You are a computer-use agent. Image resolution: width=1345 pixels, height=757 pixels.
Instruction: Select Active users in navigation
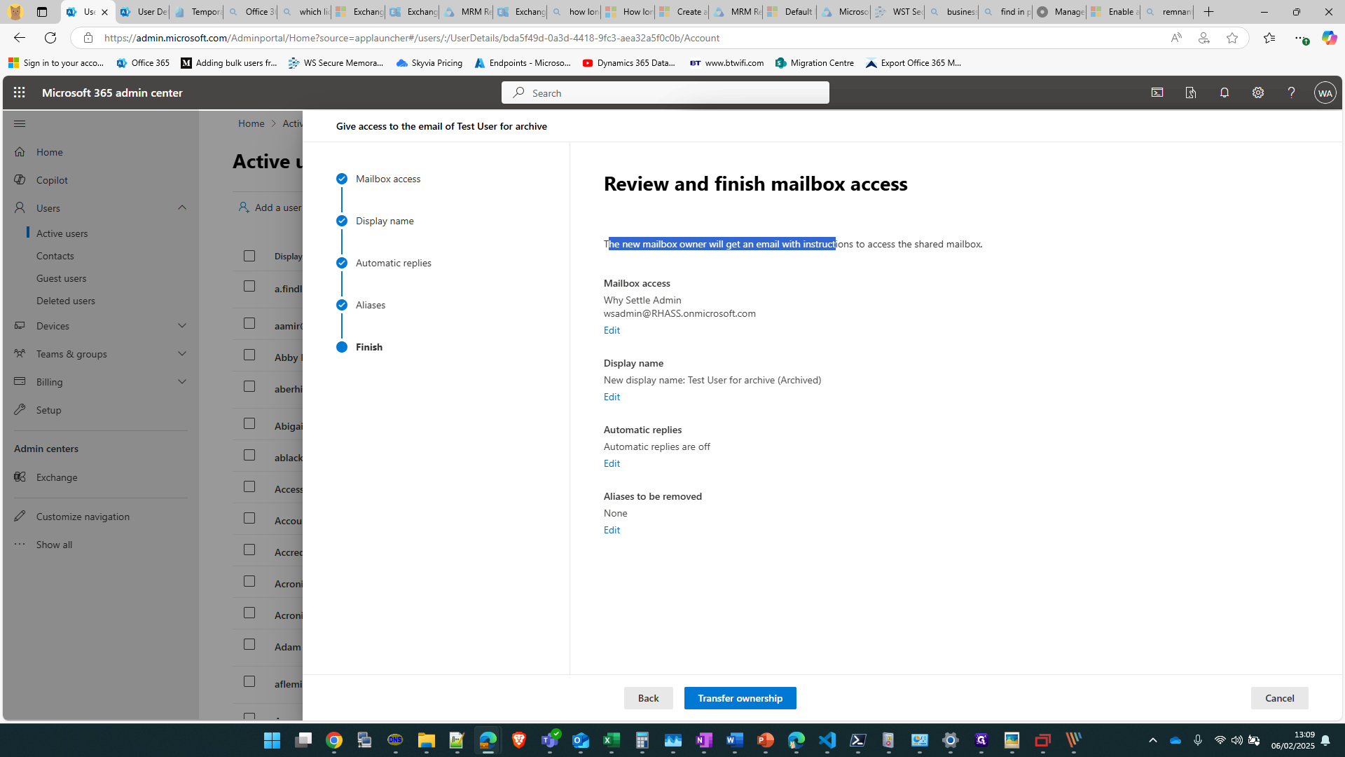[x=62, y=233]
